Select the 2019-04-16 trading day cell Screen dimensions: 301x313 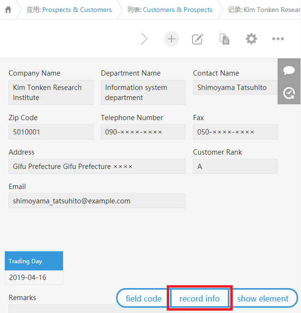tap(34, 278)
